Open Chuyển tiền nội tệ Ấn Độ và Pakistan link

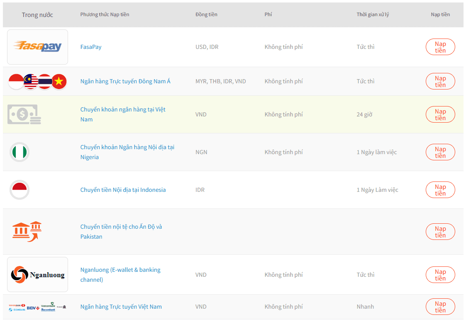pos(121,232)
